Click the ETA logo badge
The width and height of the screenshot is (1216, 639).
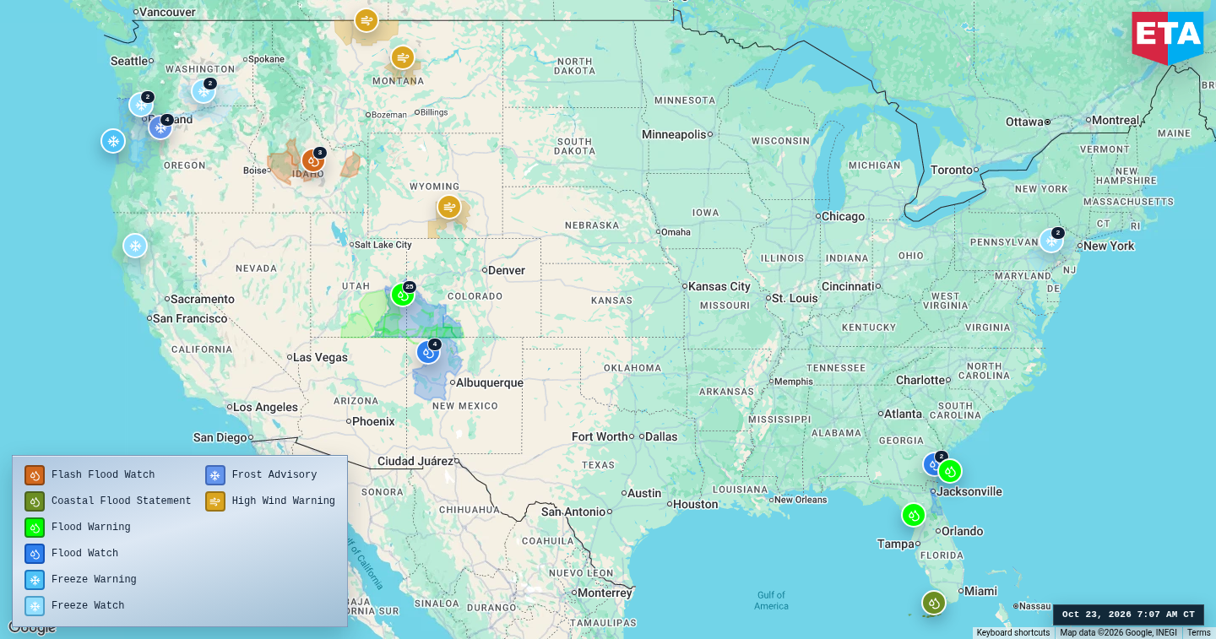click(x=1168, y=38)
